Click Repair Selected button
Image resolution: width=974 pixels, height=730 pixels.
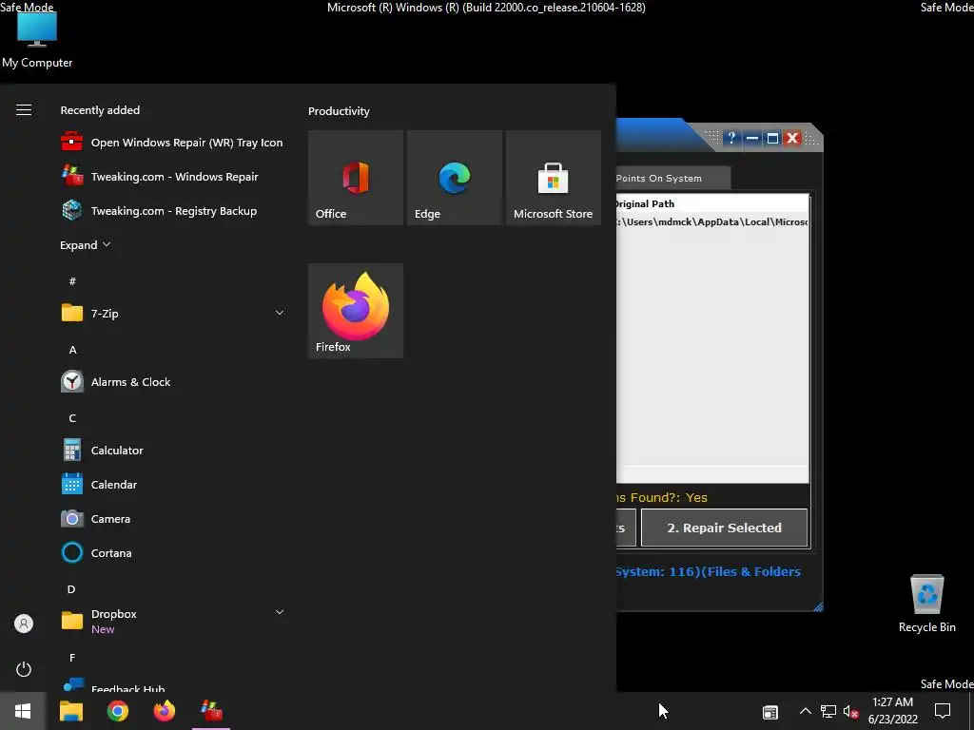click(724, 528)
